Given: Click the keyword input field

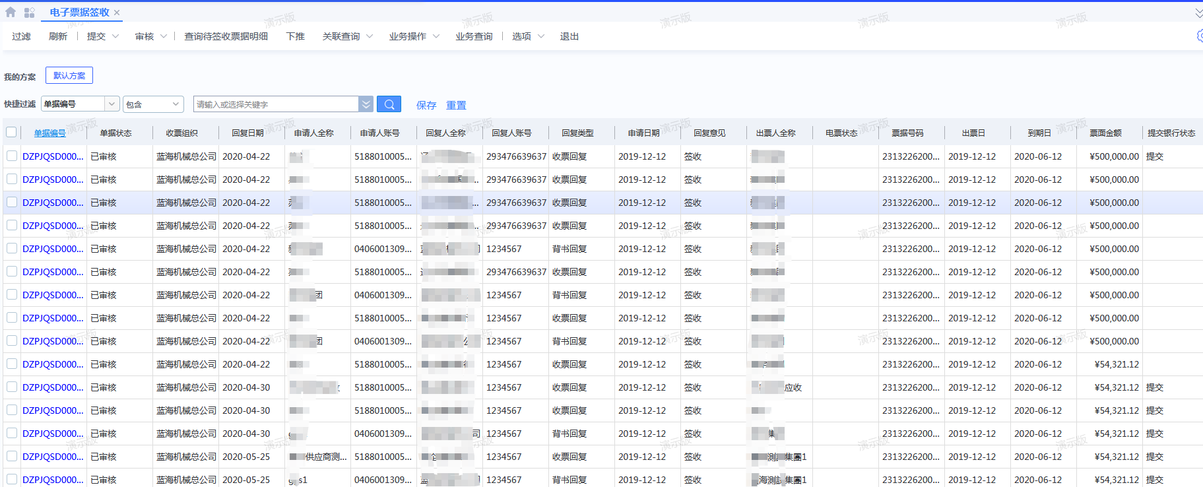Looking at the screenshot, I should point(276,104).
